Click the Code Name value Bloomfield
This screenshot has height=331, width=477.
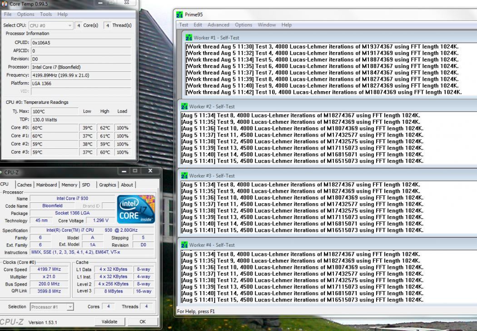[52, 206]
